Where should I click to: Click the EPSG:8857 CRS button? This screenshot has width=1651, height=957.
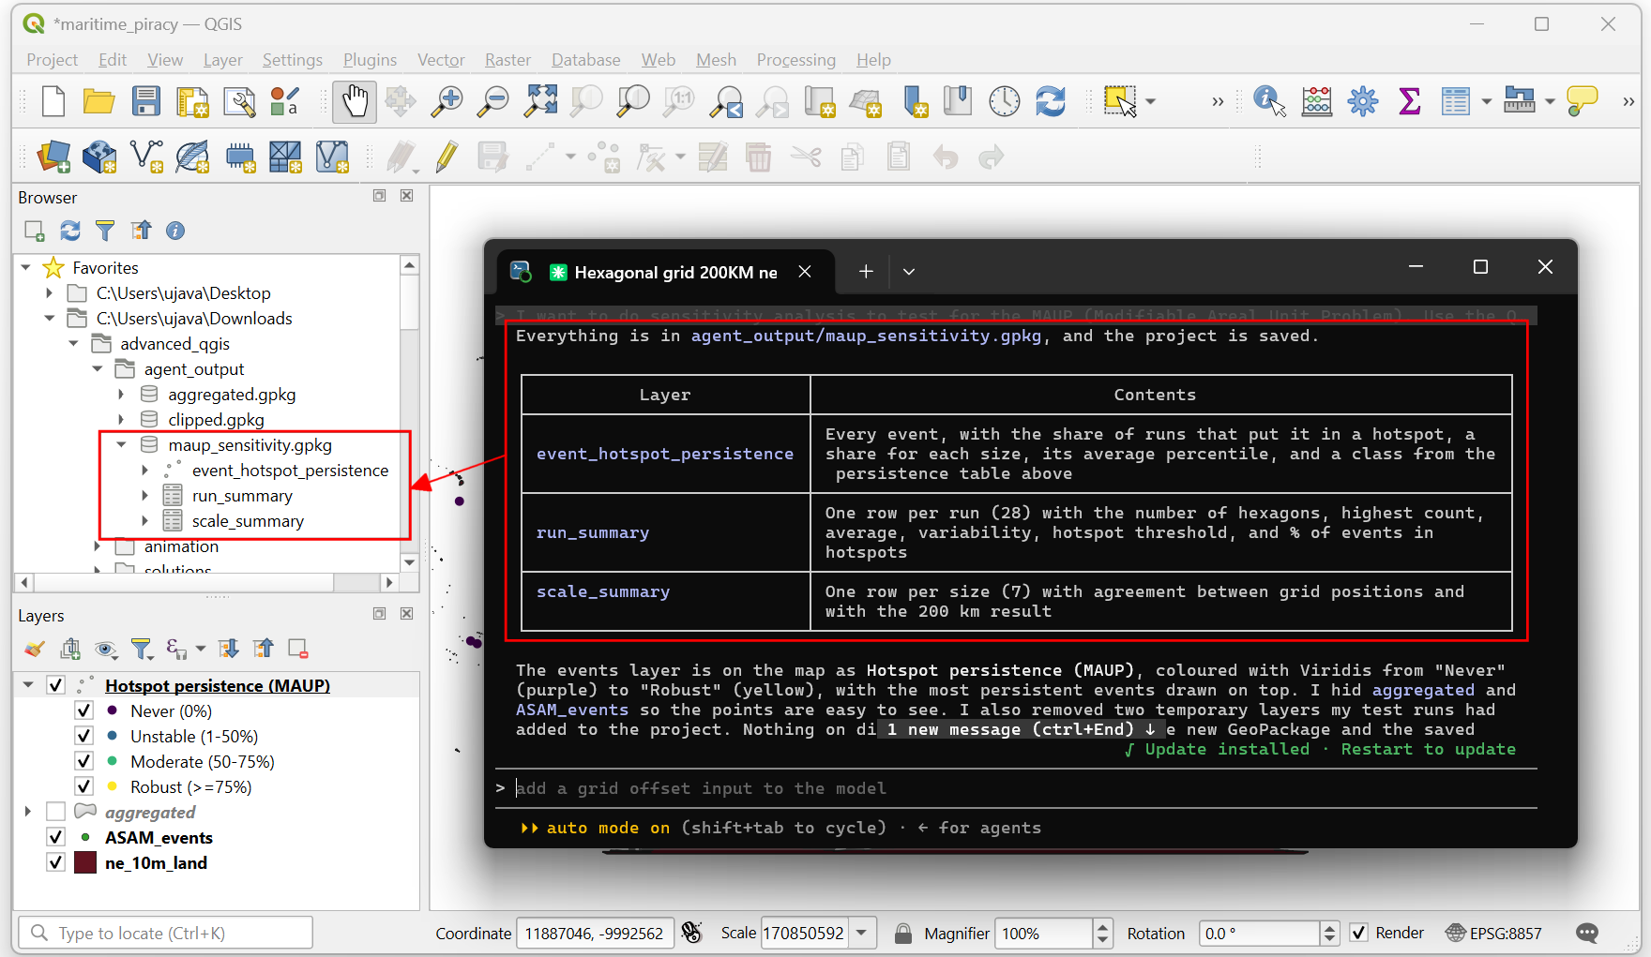click(1494, 933)
